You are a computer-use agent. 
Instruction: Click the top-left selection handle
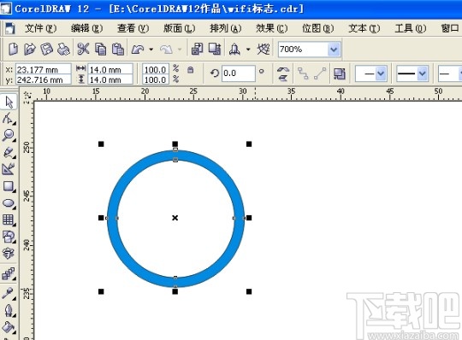pyautogui.click(x=101, y=144)
